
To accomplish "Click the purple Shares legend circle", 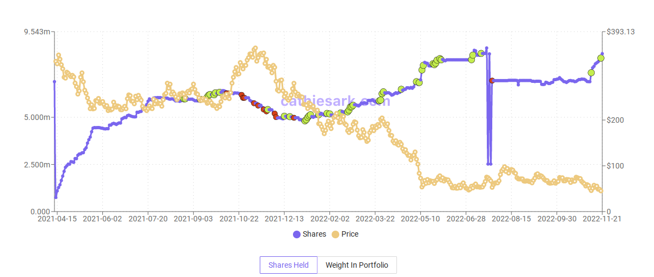I will coord(297,234).
